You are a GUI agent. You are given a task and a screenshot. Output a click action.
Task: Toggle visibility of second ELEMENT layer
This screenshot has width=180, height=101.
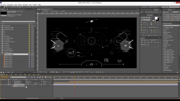point(1,83)
